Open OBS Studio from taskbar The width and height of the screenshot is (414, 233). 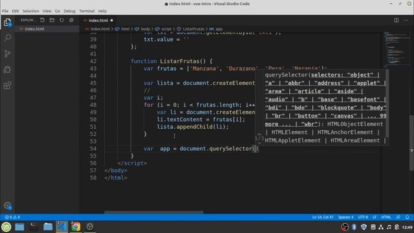[x=90, y=227]
